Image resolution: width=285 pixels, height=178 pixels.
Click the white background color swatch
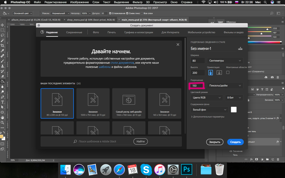(234, 110)
